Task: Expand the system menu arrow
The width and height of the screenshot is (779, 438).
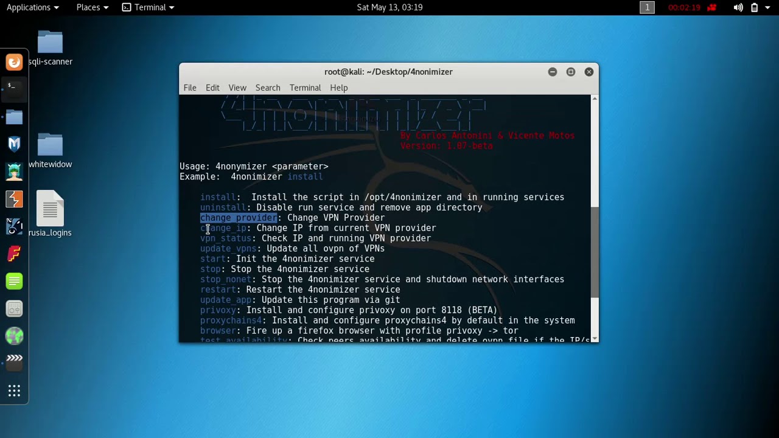Action: (768, 7)
